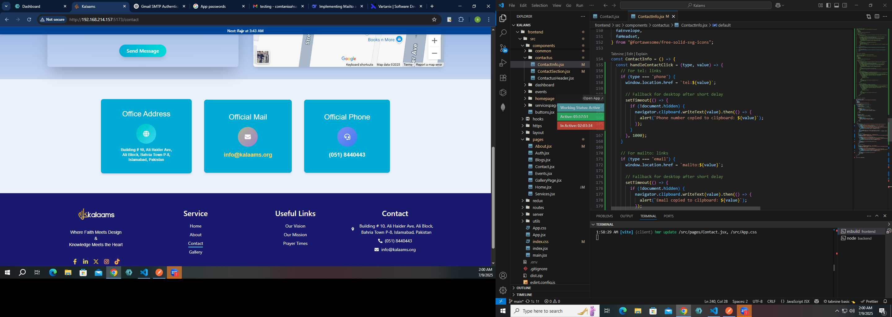Click the VS Code command center search box
892x317 pixels.
696,5
